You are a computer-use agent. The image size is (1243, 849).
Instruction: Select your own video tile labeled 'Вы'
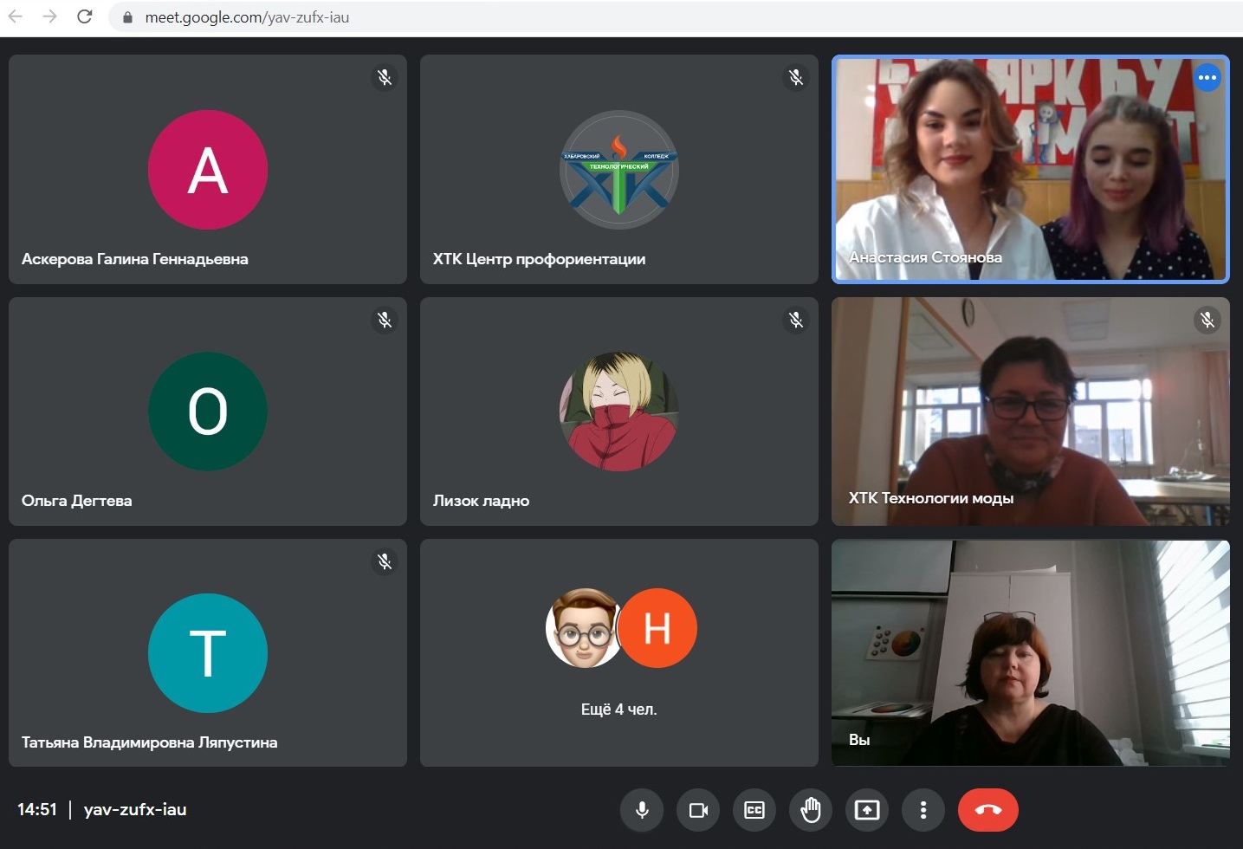click(x=1030, y=653)
